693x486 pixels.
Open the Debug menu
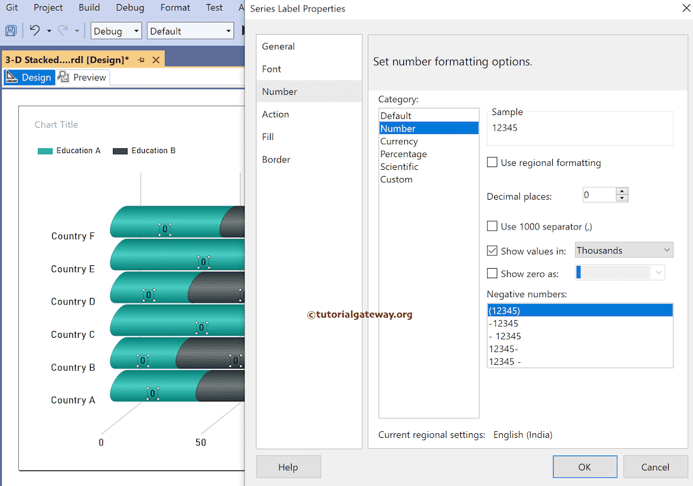coord(130,7)
